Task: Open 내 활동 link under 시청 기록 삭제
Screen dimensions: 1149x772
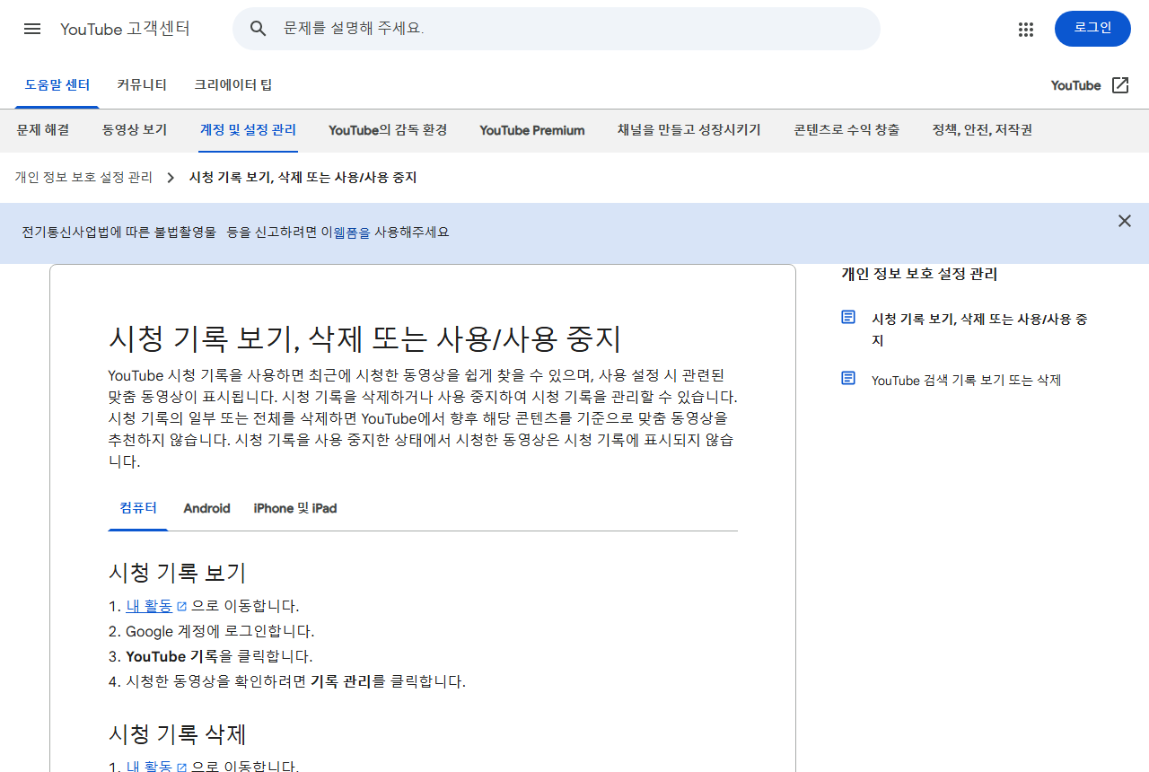Action: (149, 767)
